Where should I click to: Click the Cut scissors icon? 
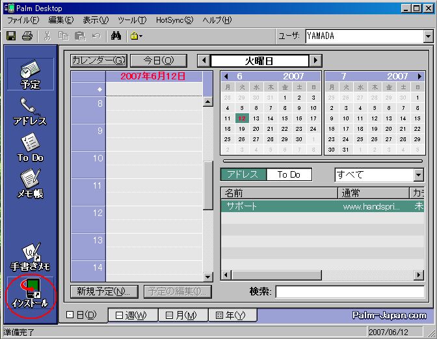click(47, 36)
